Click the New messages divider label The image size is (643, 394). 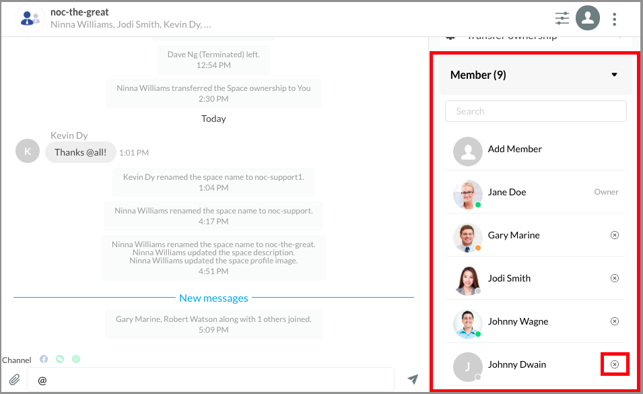(x=213, y=298)
